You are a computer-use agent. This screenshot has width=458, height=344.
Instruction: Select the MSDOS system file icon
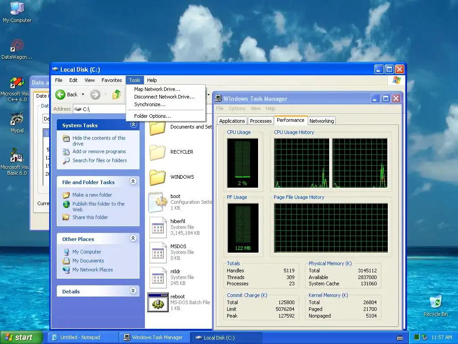(158, 253)
